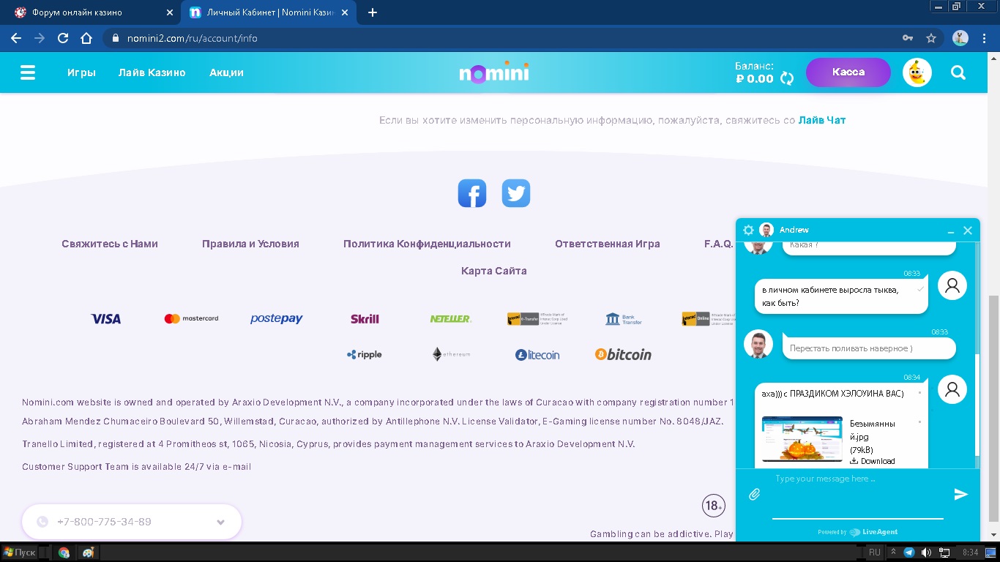
Task: Bookmark this page with star icon
Action: (931, 38)
